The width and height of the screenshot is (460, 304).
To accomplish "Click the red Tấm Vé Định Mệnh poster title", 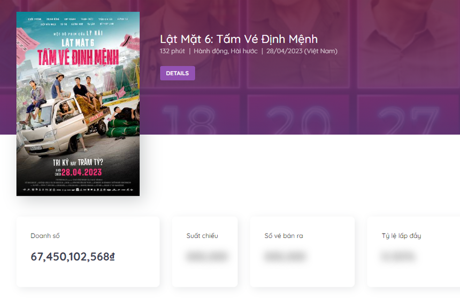I will 78,57.
